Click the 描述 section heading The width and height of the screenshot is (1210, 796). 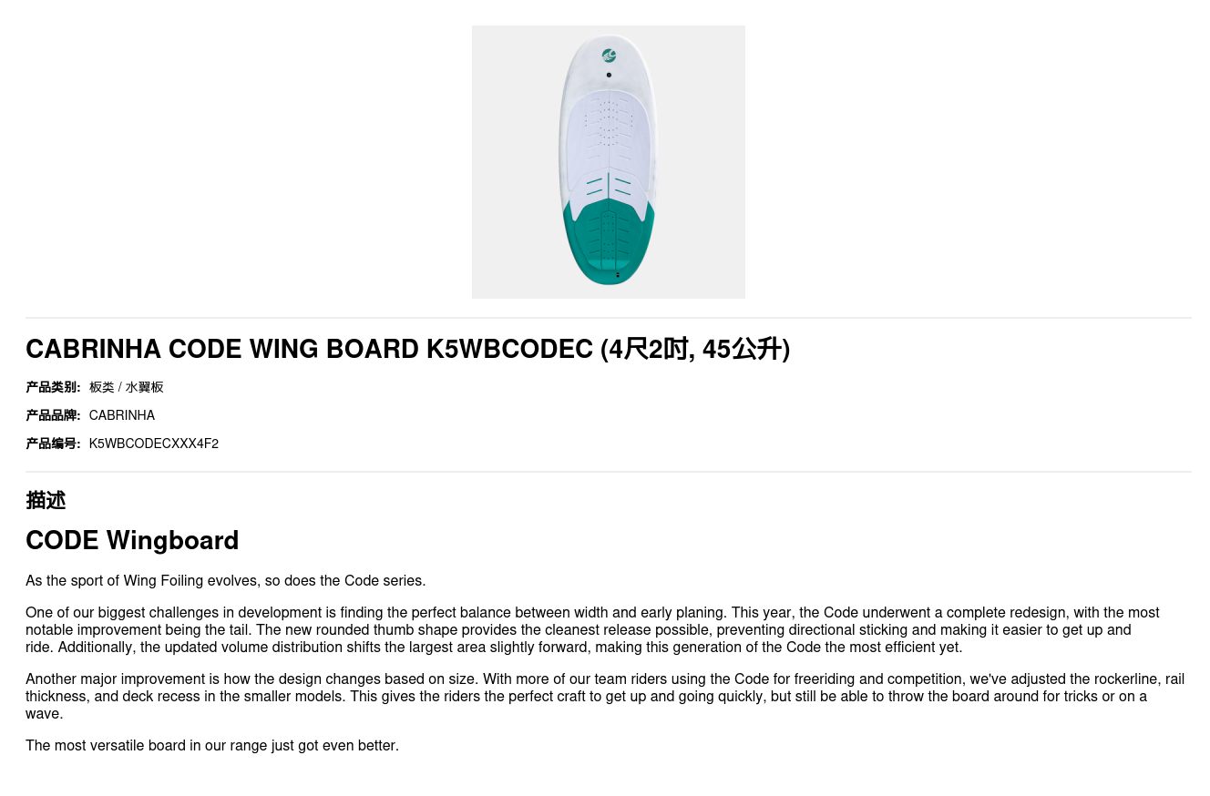46,500
